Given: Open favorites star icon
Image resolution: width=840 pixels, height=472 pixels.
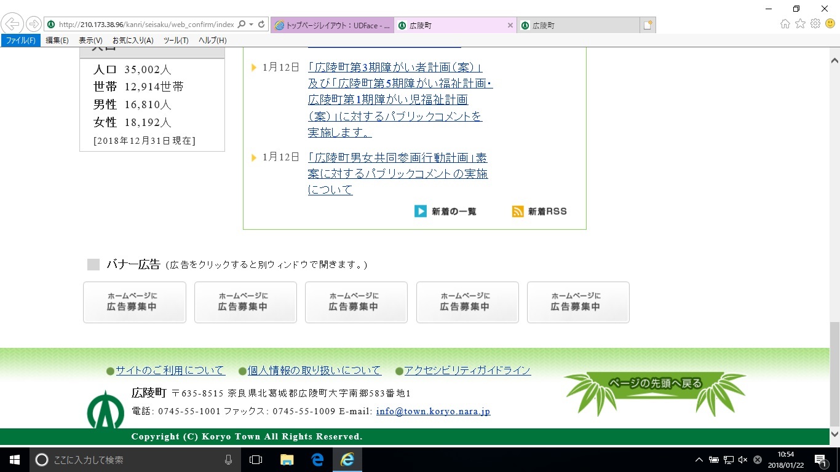Looking at the screenshot, I should coord(800,24).
